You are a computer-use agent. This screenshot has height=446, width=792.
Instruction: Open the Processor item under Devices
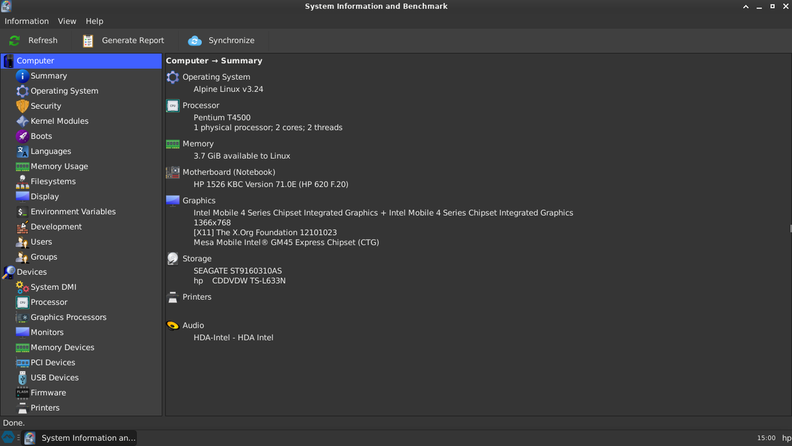pyautogui.click(x=49, y=302)
